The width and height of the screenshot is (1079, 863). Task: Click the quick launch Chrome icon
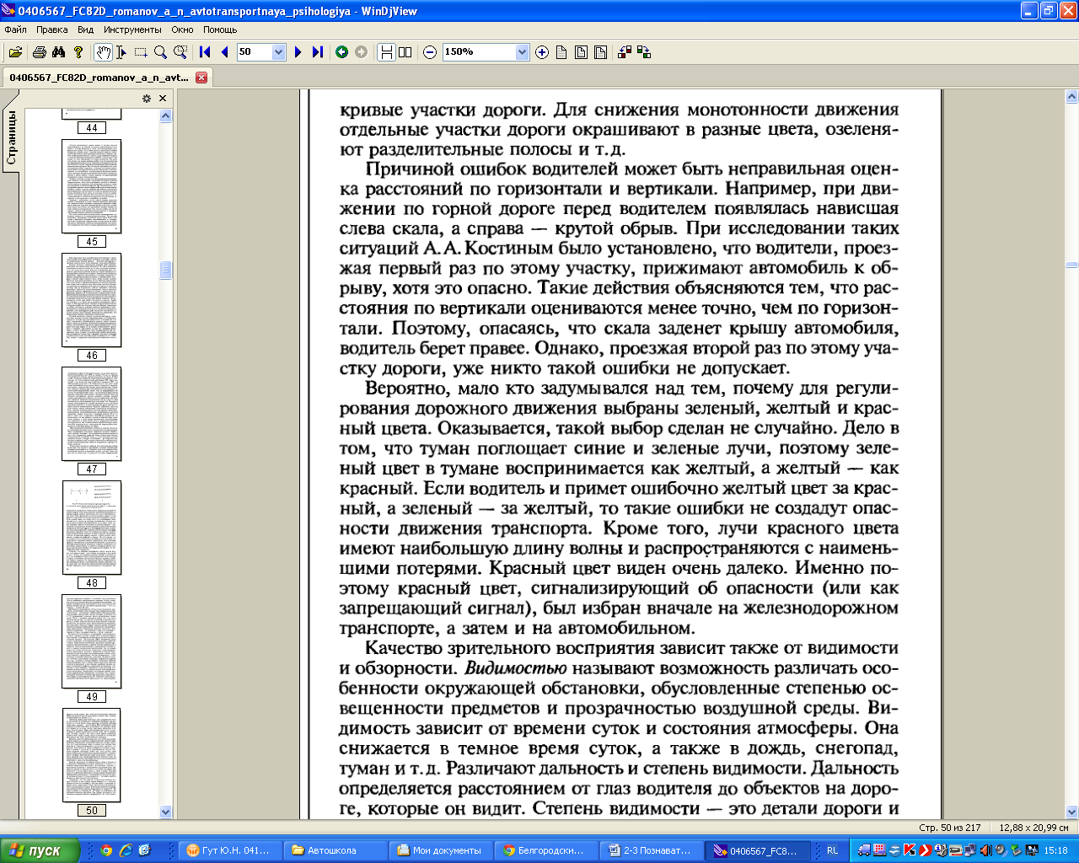coord(106,850)
